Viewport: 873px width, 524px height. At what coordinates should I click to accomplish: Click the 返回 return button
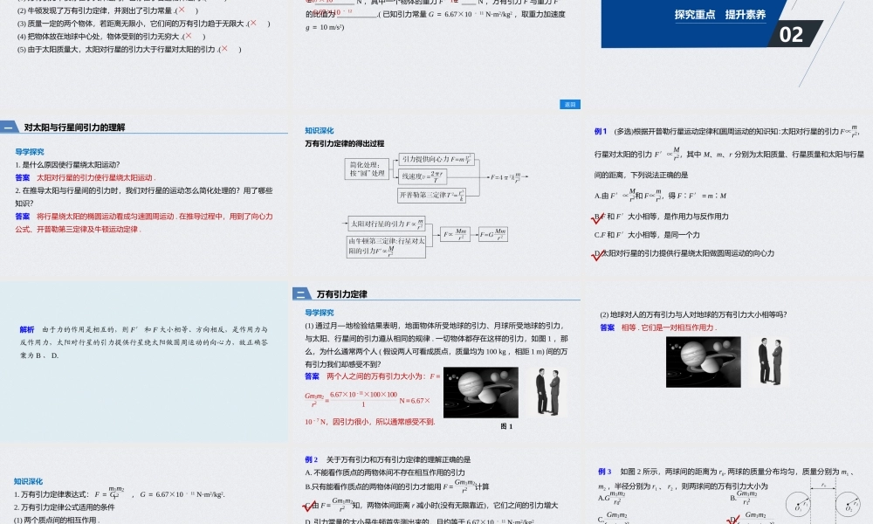pos(571,104)
